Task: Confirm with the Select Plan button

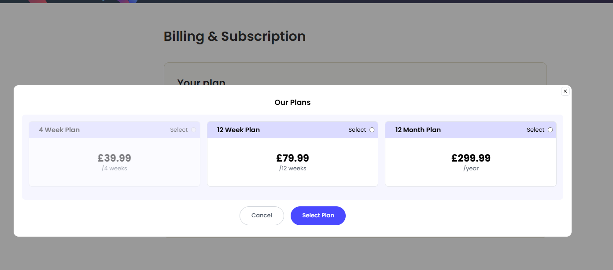Action: [x=318, y=216]
